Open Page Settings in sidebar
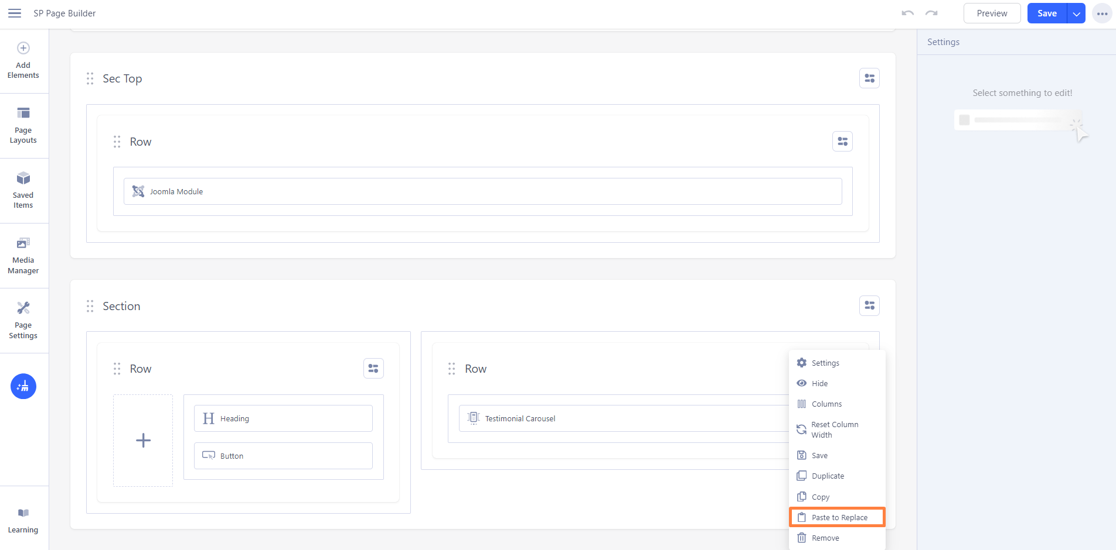This screenshot has width=1116, height=550. click(x=23, y=321)
